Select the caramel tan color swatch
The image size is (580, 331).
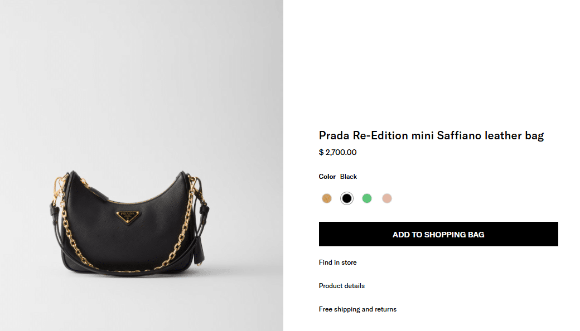click(x=327, y=198)
